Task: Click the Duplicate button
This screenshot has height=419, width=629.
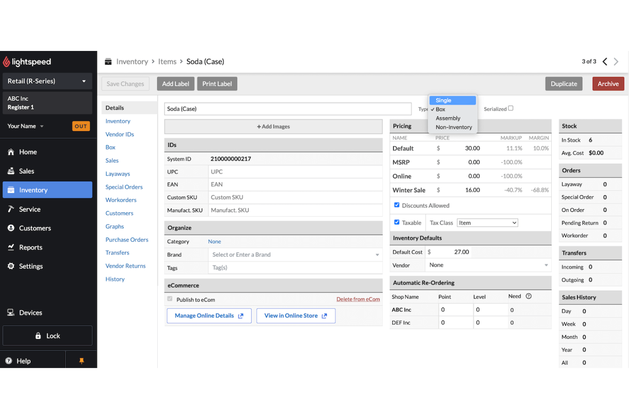Action: (x=564, y=84)
